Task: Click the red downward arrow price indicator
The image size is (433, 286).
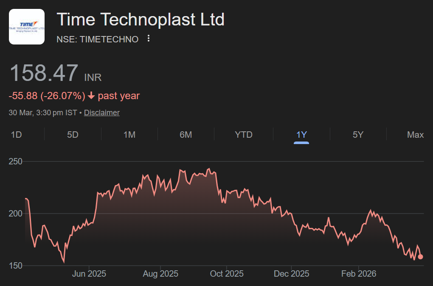Action: (x=90, y=96)
